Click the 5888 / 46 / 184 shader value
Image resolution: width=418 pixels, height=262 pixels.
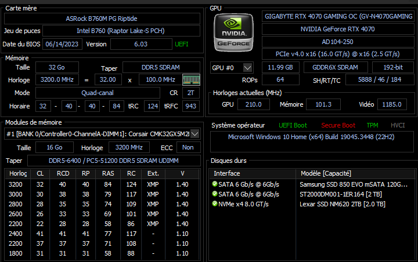pyautogui.click(x=380, y=79)
